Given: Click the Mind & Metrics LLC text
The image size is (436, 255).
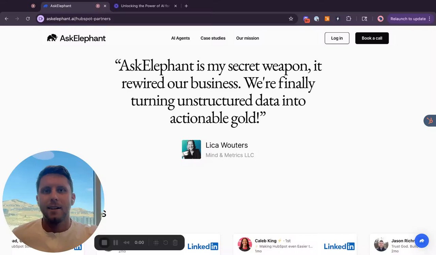Looking at the screenshot, I should click(x=230, y=155).
